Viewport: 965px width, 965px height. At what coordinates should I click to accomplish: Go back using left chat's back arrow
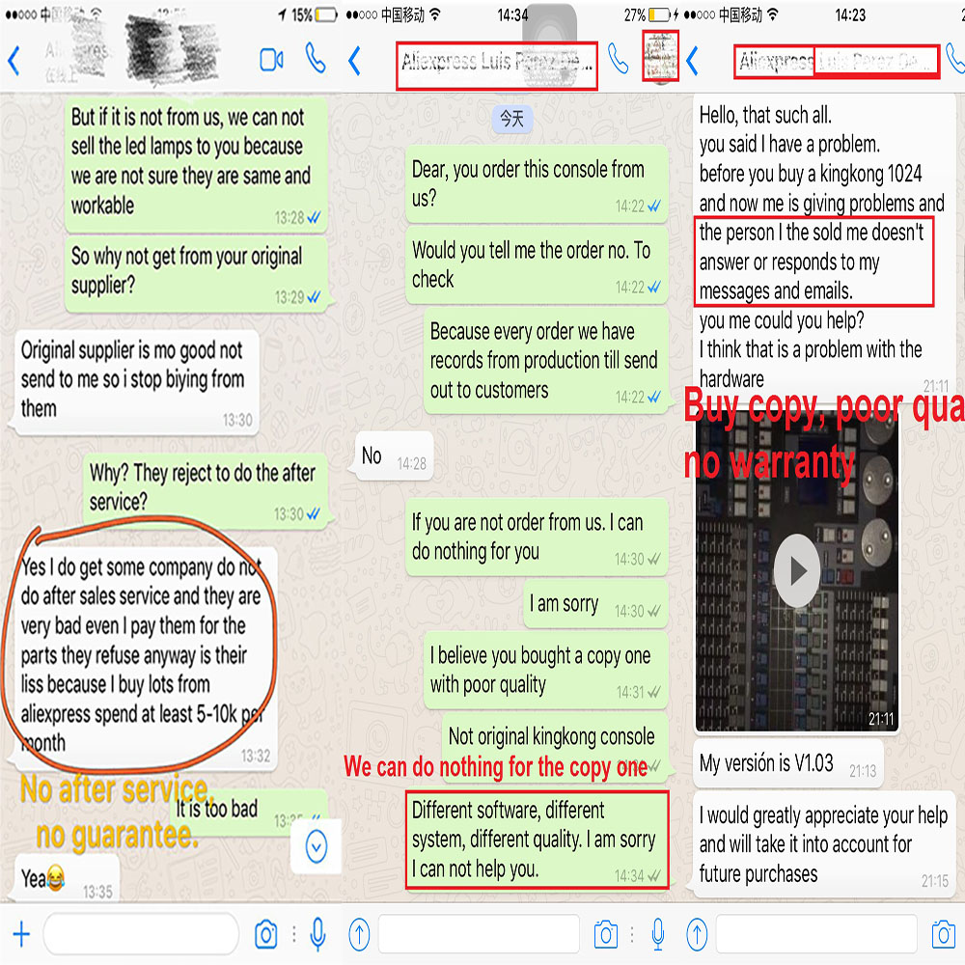[x=14, y=61]
